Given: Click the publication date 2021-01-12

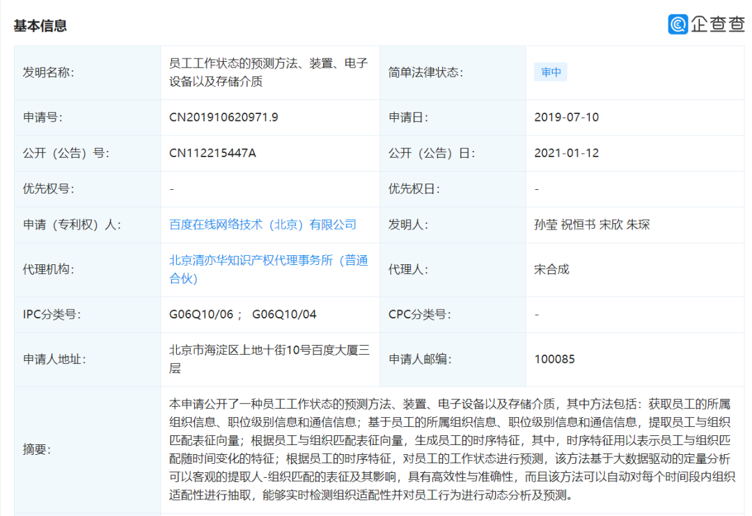Looking at the screenshot, I should (566, 153).
